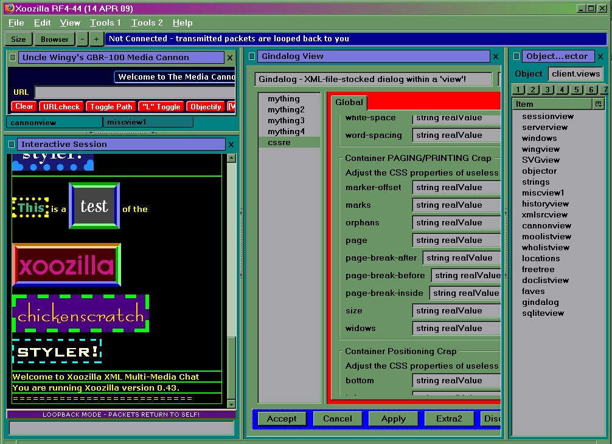The width and height of the screenshot is (612, 444).
Task: Click the panel icon left of Gindalog View title
Action: [252, 56]
